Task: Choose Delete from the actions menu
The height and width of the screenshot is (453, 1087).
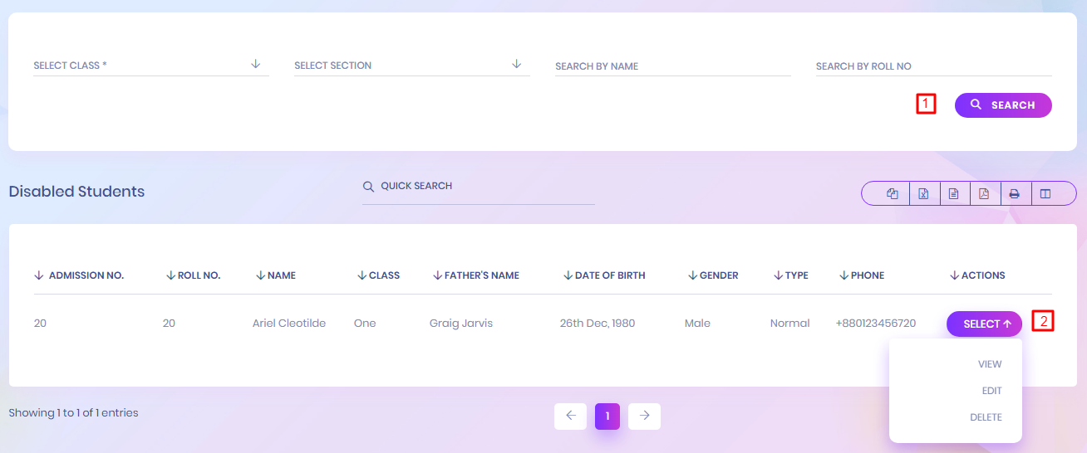Action: click(986, 417)
